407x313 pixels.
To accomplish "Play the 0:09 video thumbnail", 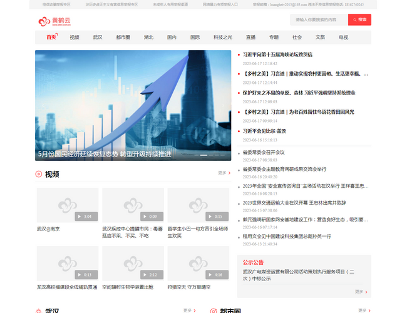I will pyautogui.click(x=133, y=205).
